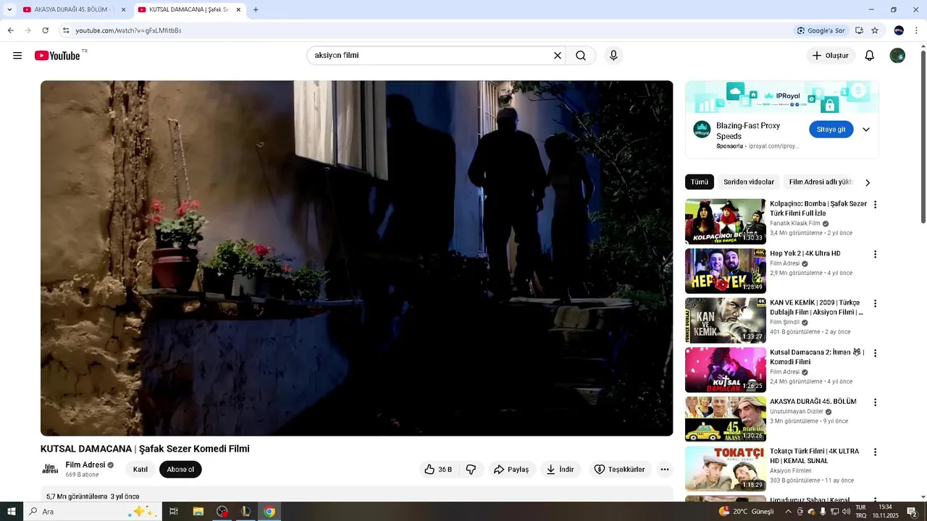Dislike the video

pyautogui.click(x=471, y=470)
